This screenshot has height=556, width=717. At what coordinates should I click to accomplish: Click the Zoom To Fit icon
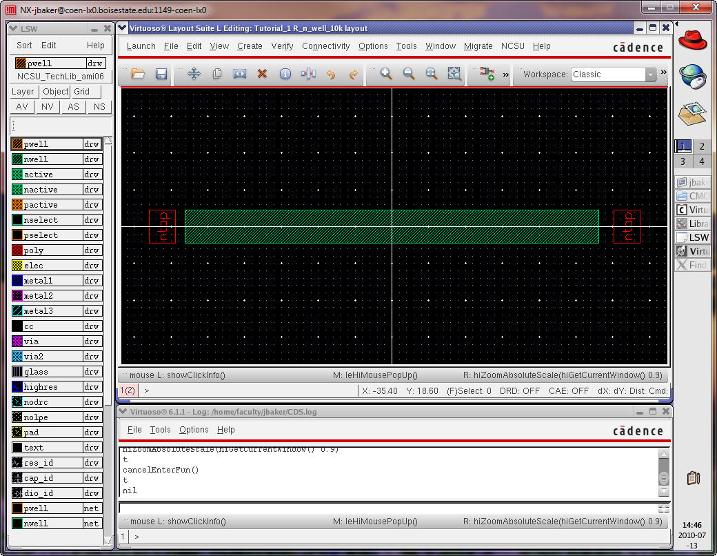click(x=454, y=74)
